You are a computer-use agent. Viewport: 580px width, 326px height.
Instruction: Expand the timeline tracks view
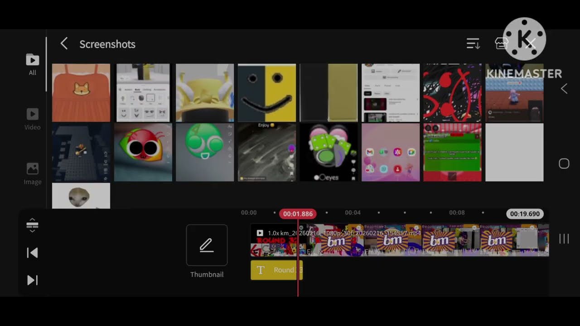click(x=32, y=225)
